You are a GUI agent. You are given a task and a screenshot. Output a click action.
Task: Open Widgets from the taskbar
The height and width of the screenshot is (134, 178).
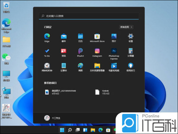coord(85,130)
